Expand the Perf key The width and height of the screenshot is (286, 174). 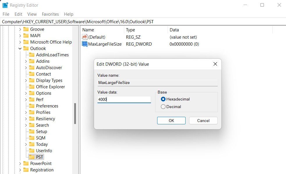[x=26, y=99]
